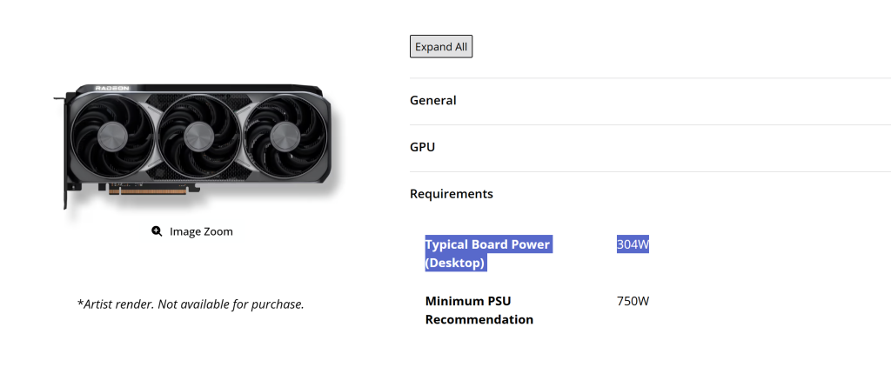Click the Expand All button
The image size is (891, 374).
(441, 47)
